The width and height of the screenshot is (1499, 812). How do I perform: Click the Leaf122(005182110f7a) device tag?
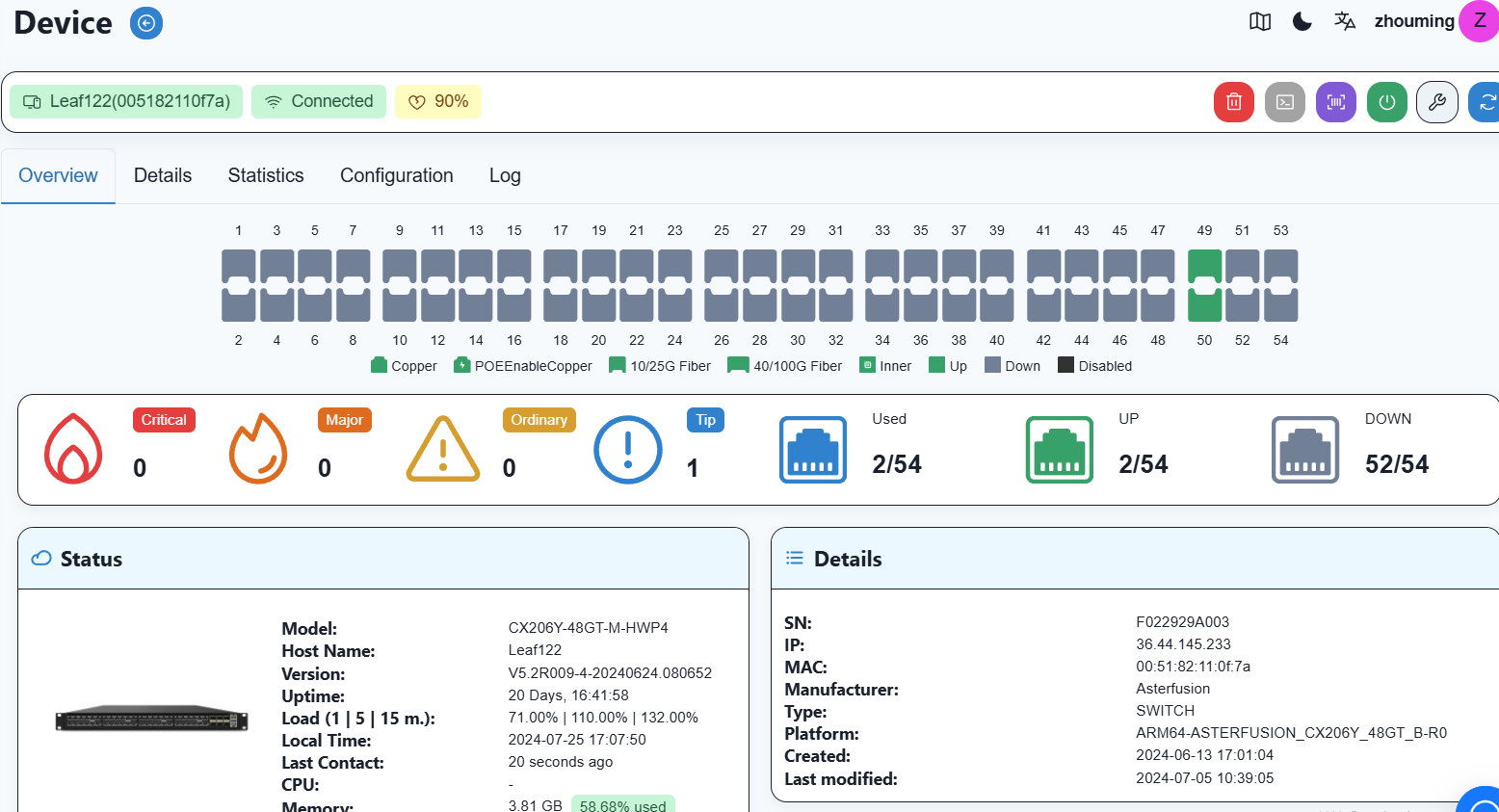pyautogui.click(x=126, y=101)
